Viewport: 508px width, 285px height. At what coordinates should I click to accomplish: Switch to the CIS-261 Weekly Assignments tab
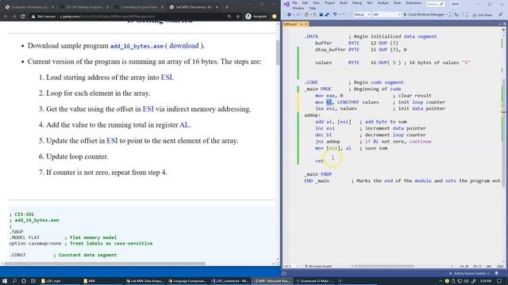84,7
